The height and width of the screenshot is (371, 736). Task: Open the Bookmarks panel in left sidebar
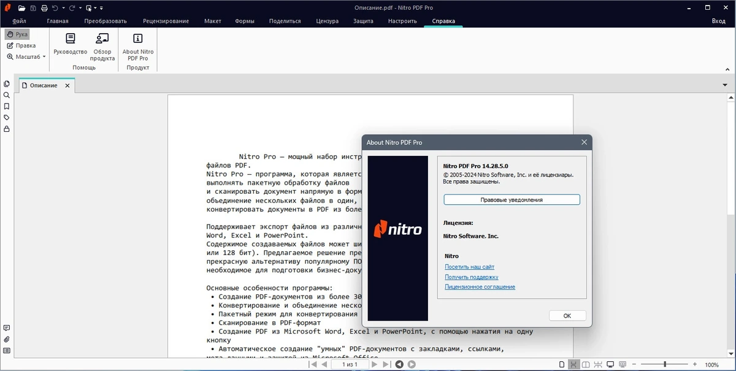point(7,106)
